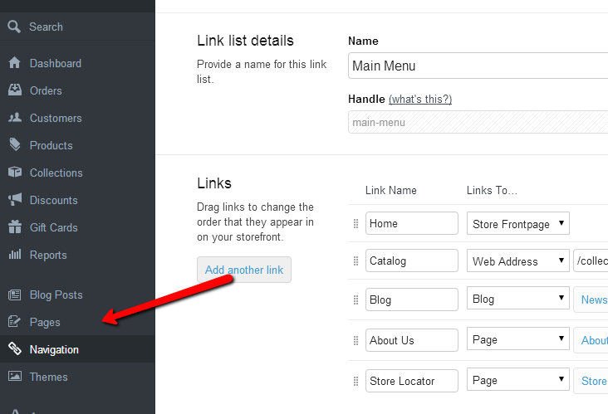The image size is (608, 414).
Task: Open the Page dropdown for About Us
Action: [x=518, y=340]
